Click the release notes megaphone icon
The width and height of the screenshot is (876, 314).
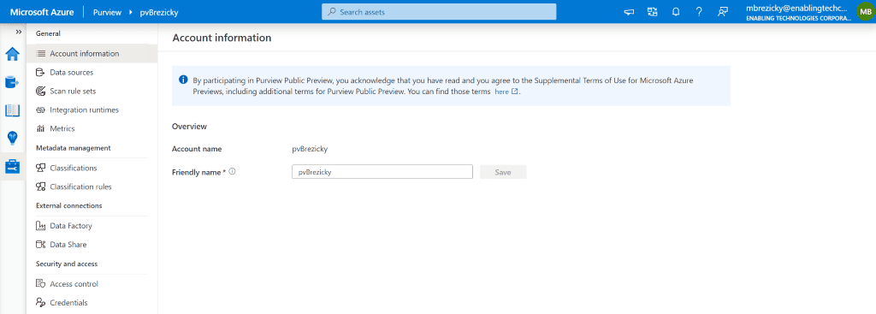click(x=629, y=12)
